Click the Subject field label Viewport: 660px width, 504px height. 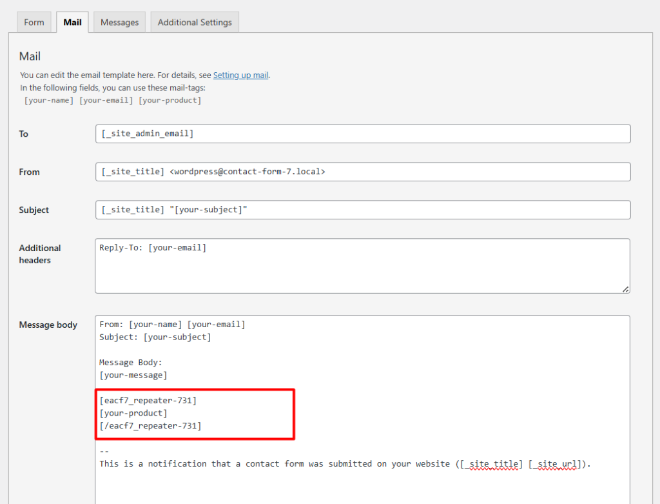pos(34,210)
